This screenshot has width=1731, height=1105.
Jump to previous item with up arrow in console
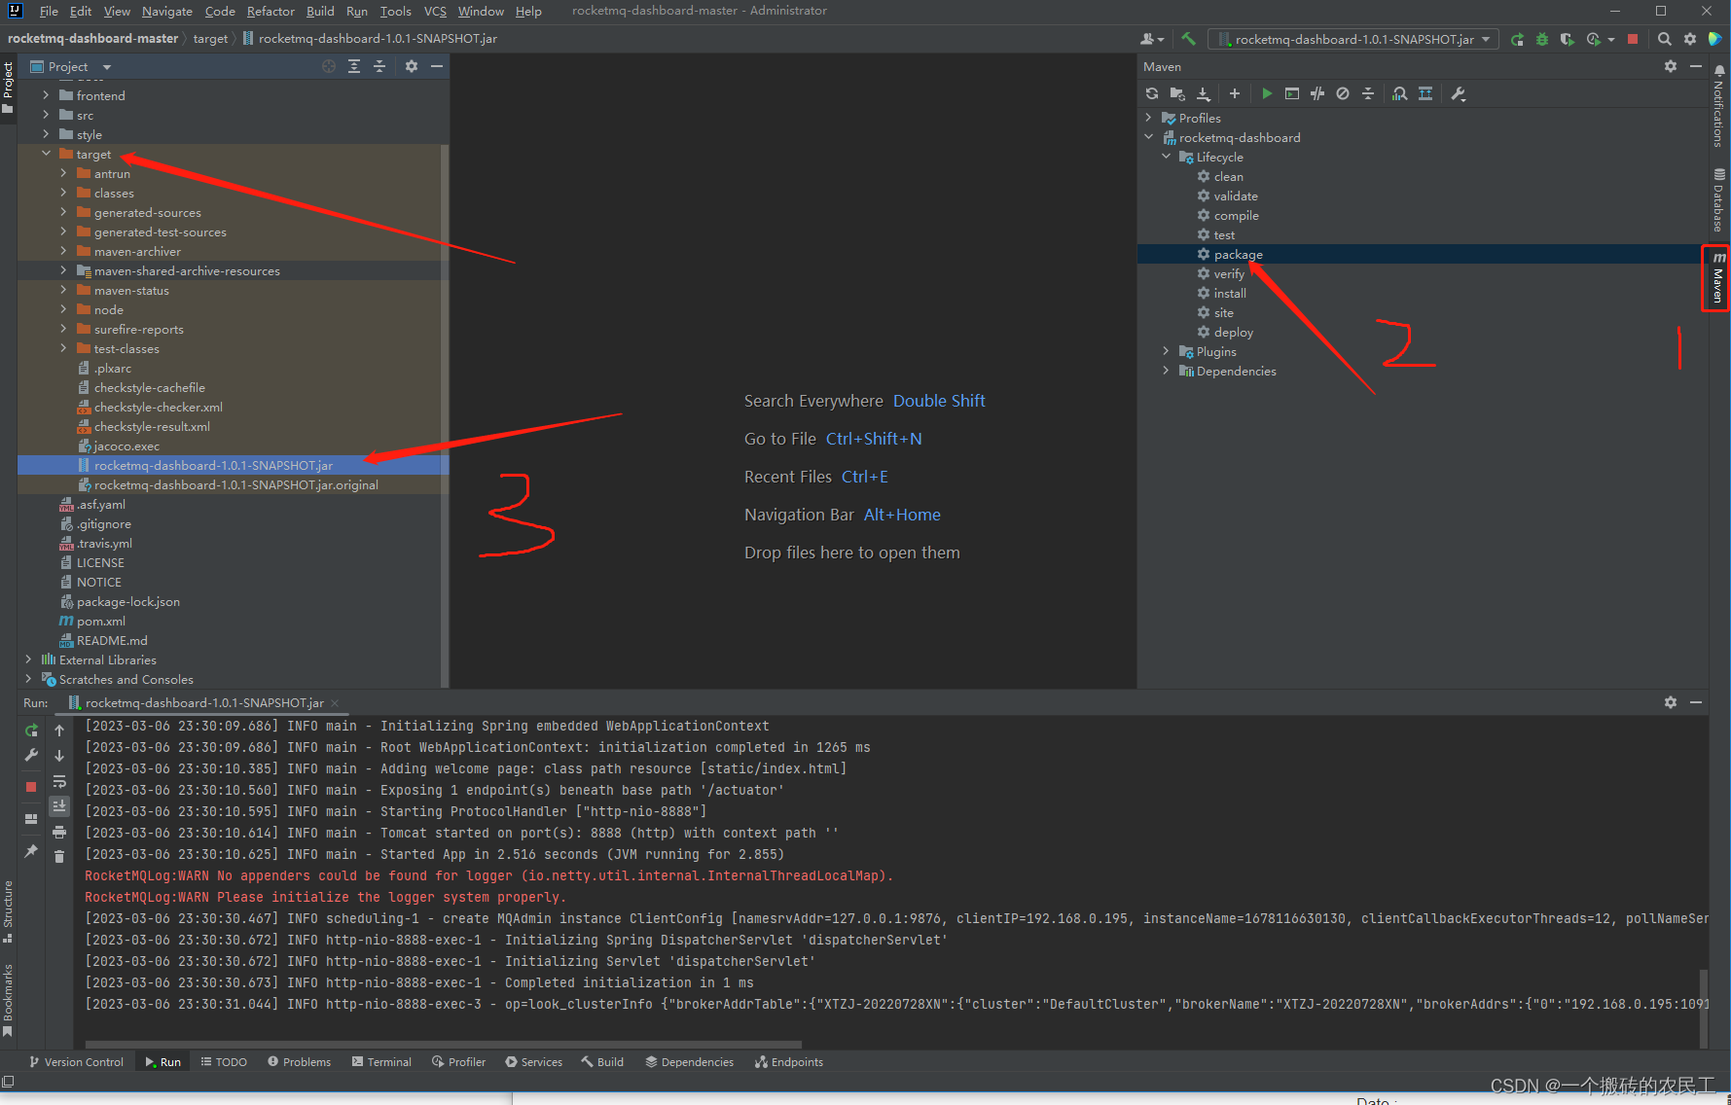click(59, 730)
